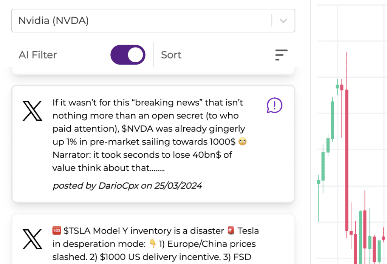The width and height of the screenshot is (387, 264).
Task: Click the sort lines icon
Action: point(281,55)
